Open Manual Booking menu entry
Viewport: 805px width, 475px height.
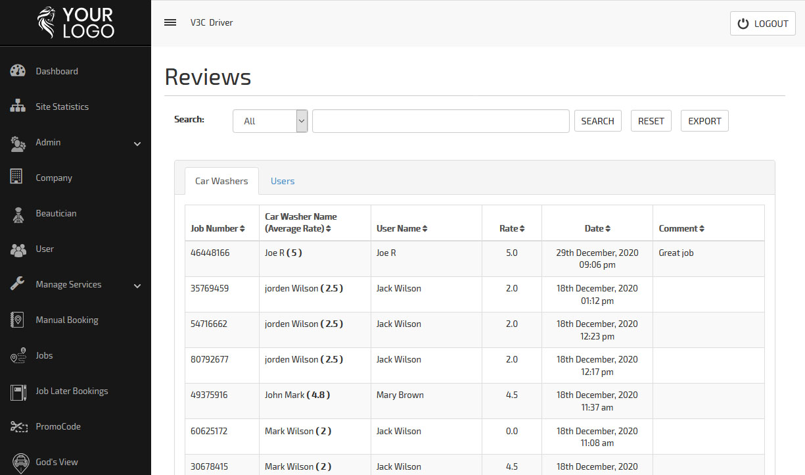[x=76, y=320]
